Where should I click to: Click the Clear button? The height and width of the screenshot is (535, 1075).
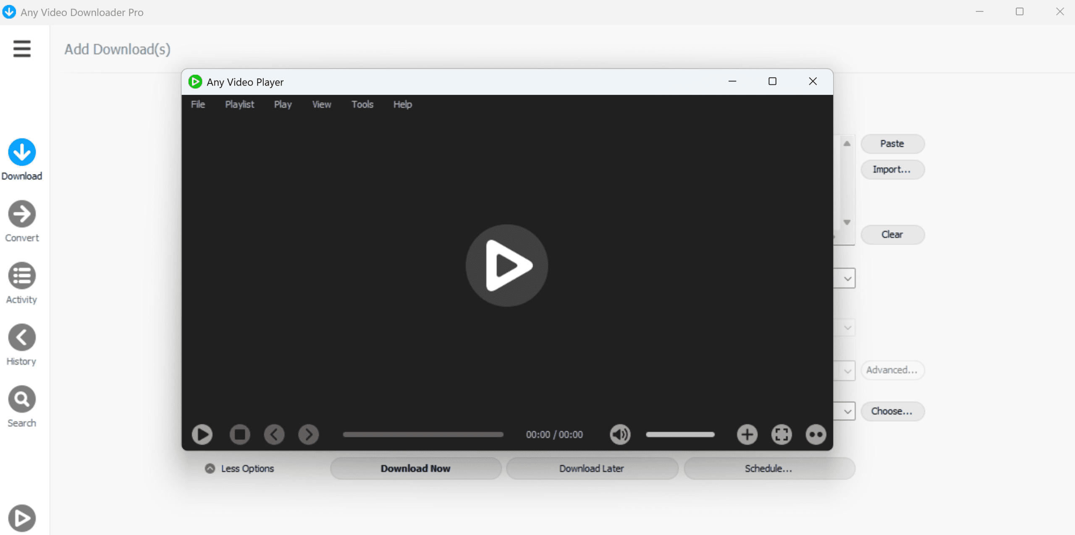[x=892, y=235]
